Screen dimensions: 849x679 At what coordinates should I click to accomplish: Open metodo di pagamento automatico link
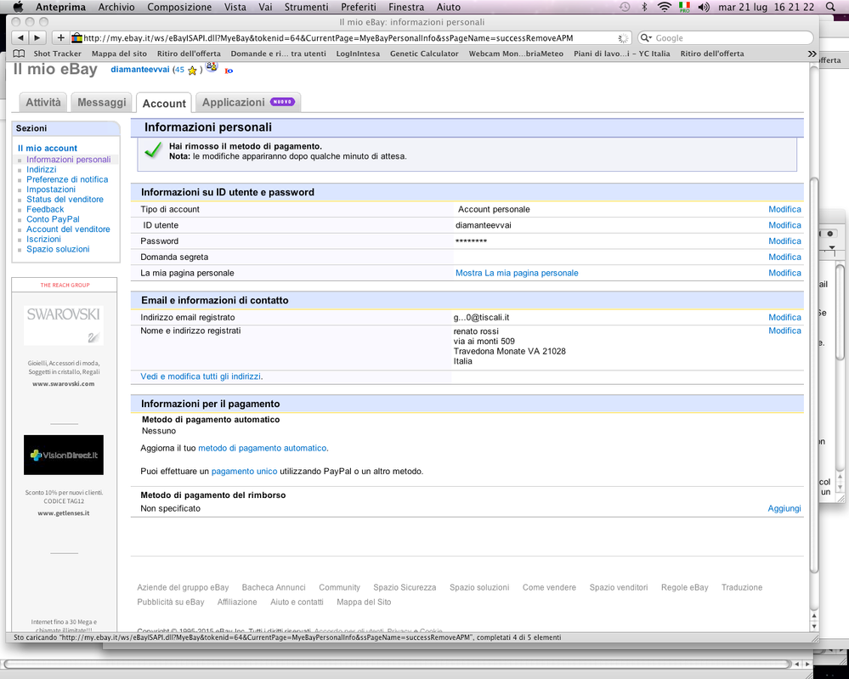click(262, 449)
